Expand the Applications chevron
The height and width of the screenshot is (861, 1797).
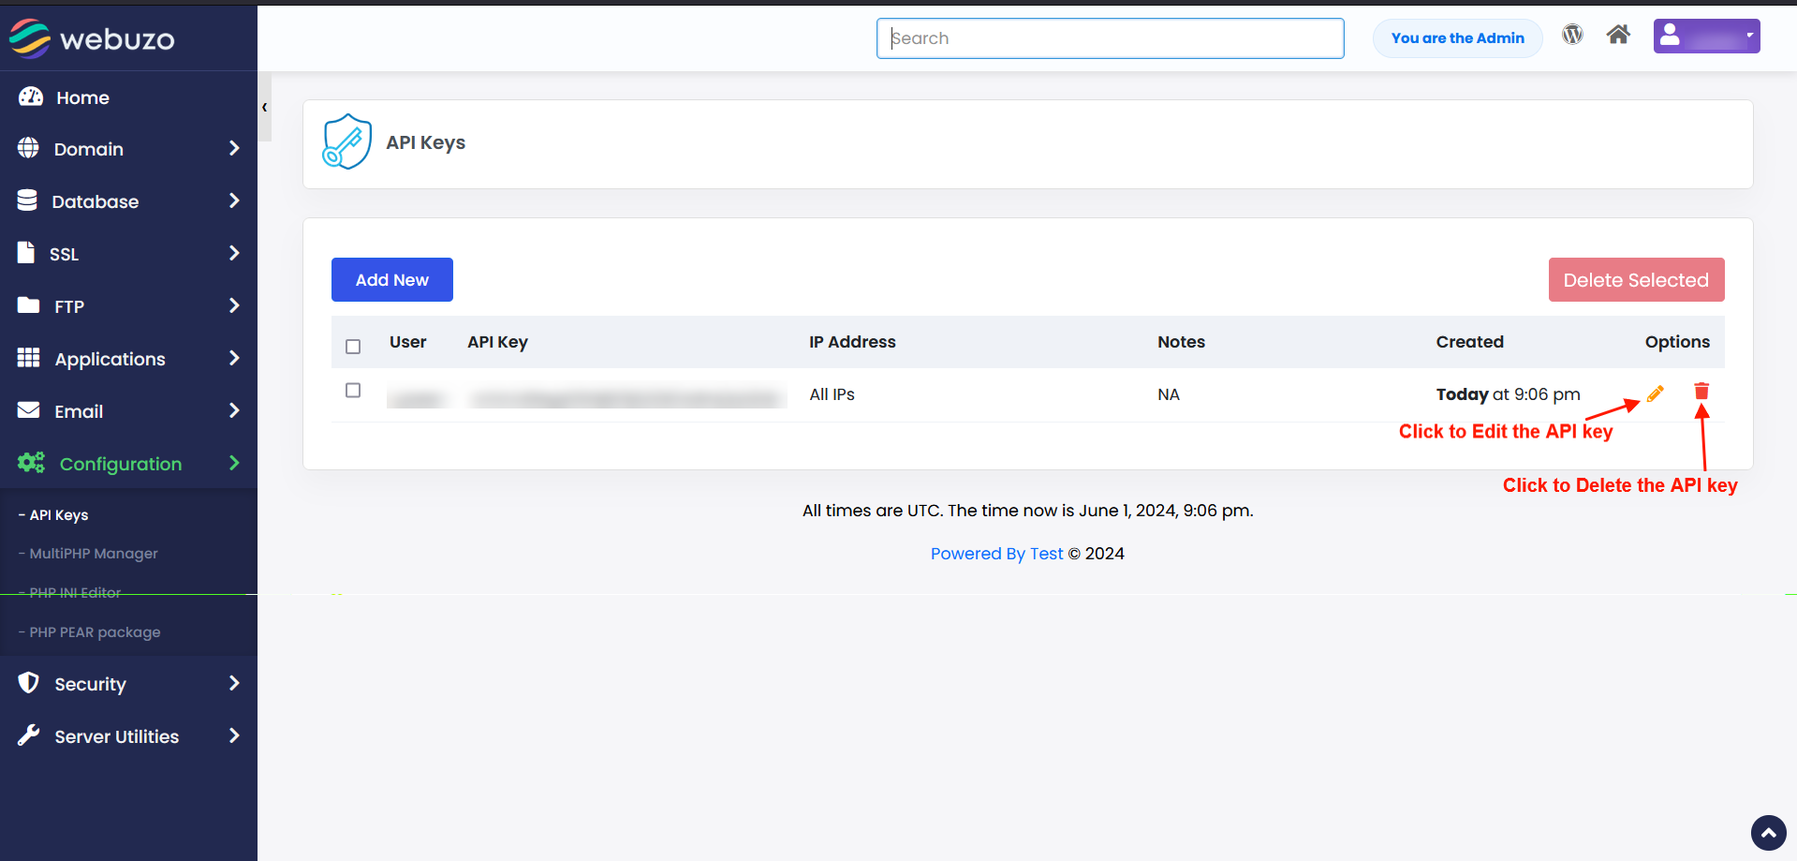click(234, 358)
